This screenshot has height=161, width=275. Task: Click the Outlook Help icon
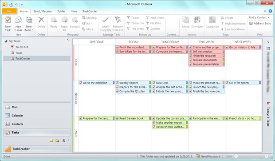[x=270, y=11]
